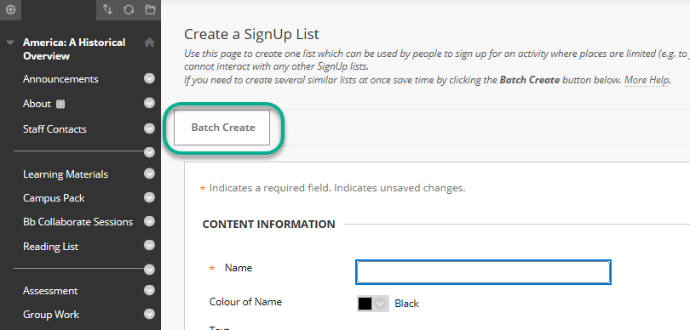Open the Group Work section

[51, 315]
